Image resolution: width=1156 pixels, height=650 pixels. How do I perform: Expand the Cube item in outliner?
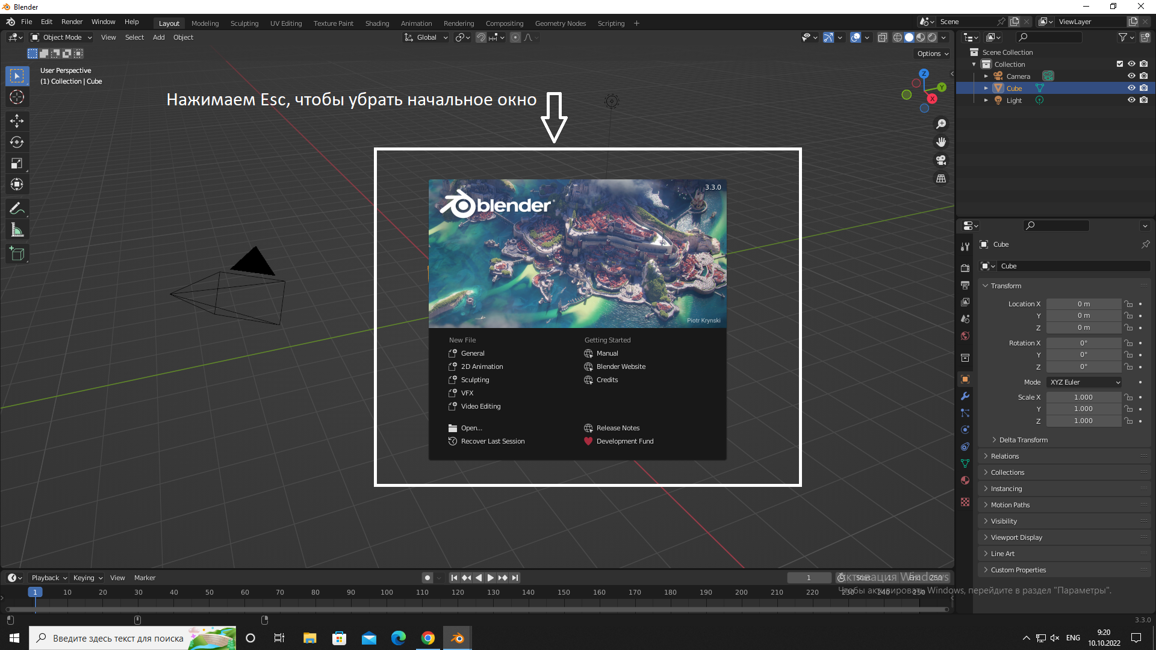tap(986, 88)
